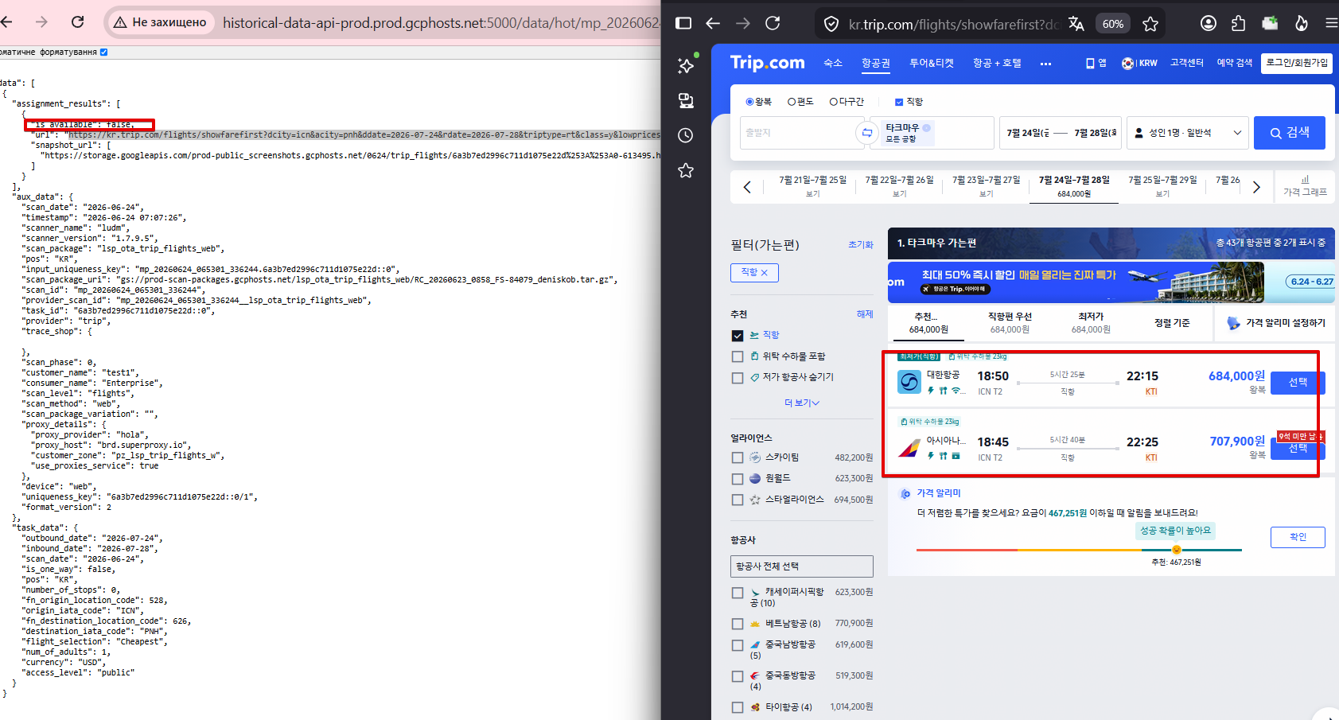Image resolution: width=1339 pixels, height=720 pixels.
Task: Open the more menu (three dots) in header
Action: (x=1045, y=64)
